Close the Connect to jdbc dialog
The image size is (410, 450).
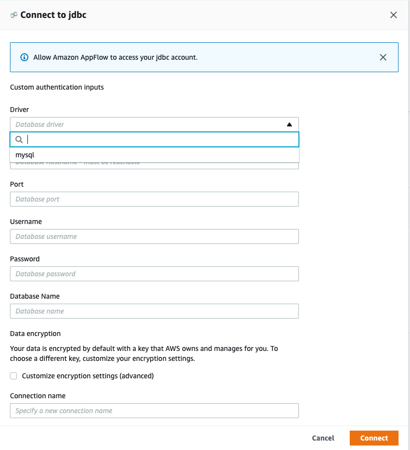point(394,15)
